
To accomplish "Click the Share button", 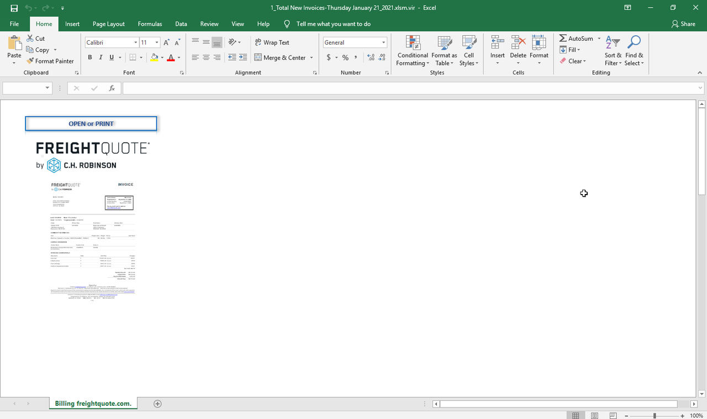I will pyautogui.click(x=683, y=24).
